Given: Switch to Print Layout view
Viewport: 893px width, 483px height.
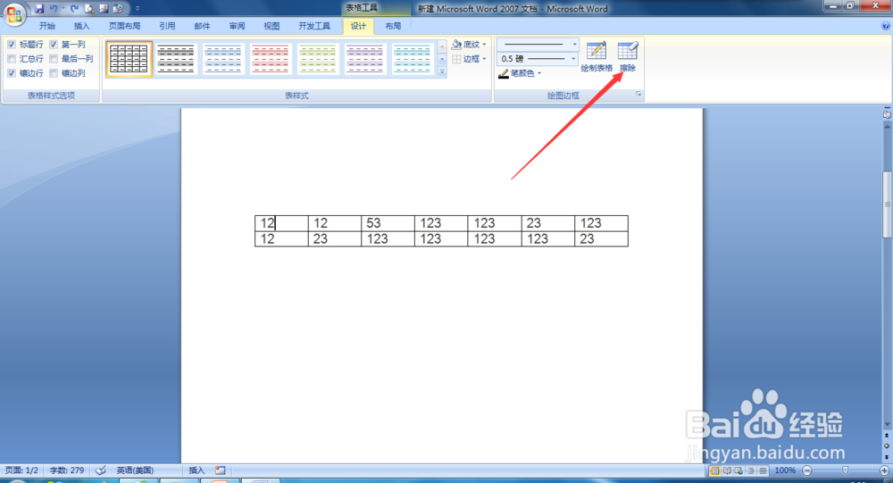Looking at the screenshot, I should point(714,471).
